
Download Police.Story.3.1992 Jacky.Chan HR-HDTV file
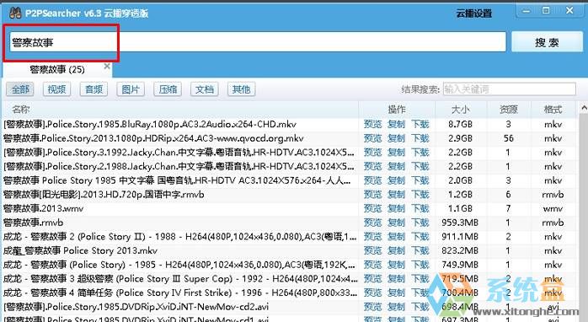point(420,153)
